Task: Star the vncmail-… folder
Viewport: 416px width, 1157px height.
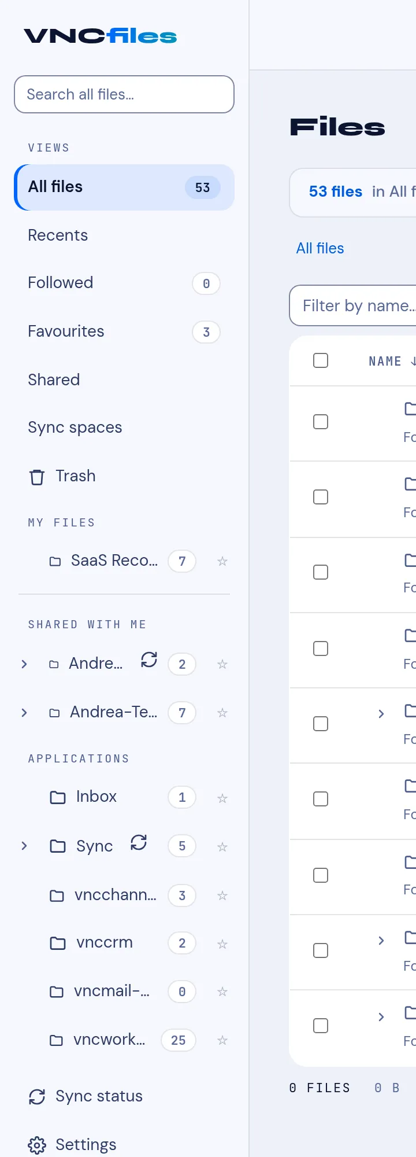Action: 222,992
